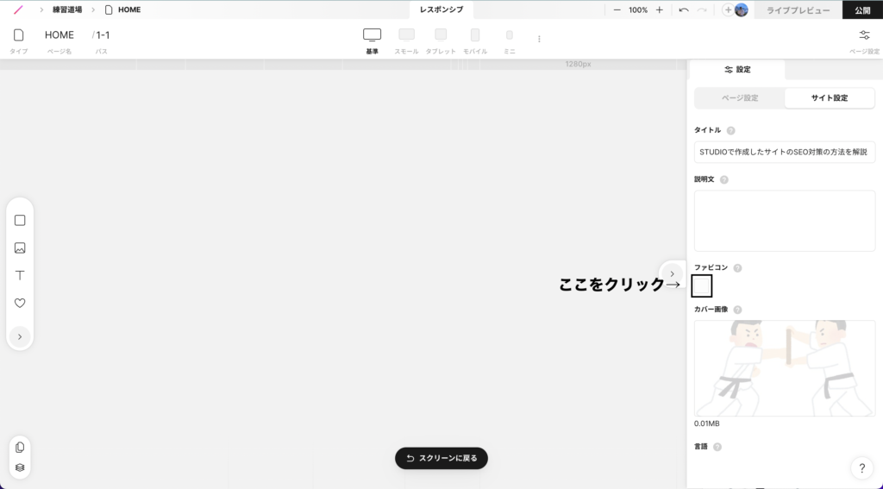Switch to the ページ設定 tab
This screenshot has width=883, height=489.
pos(740,98)
